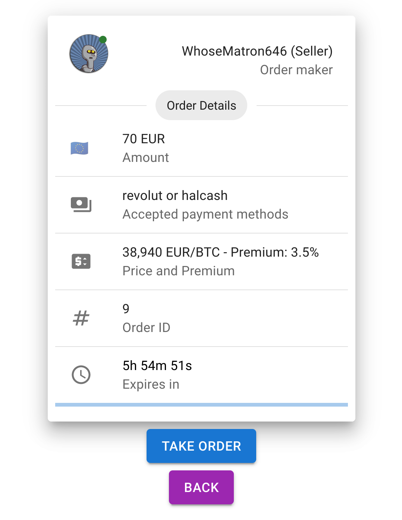Click the Expires in label
This screenshot has width=402, height=520.
(151, 384)
